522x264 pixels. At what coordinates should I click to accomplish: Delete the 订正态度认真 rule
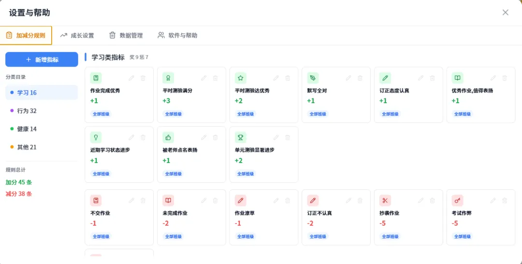tap(433, 78)
